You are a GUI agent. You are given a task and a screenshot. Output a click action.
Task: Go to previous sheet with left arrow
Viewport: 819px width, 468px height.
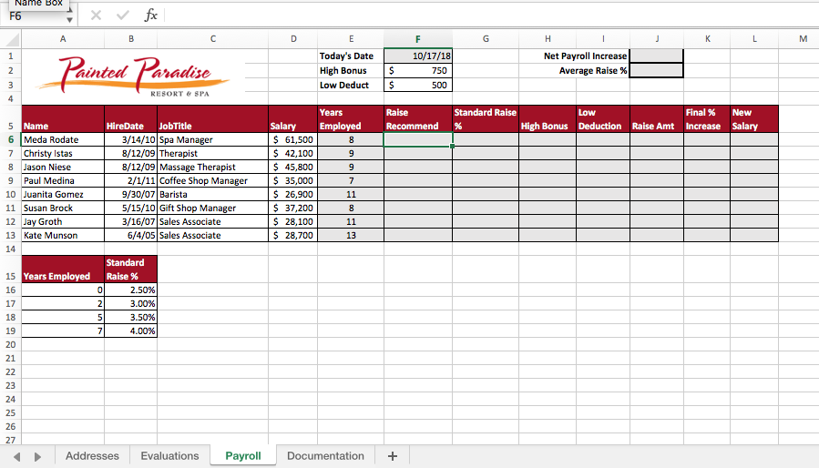pos(16,456)
